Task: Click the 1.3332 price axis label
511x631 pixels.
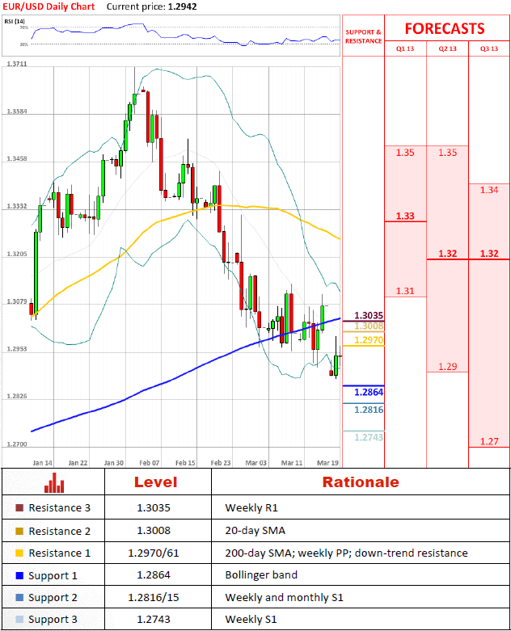Action: pyautogui.click(x=17, y=206)
